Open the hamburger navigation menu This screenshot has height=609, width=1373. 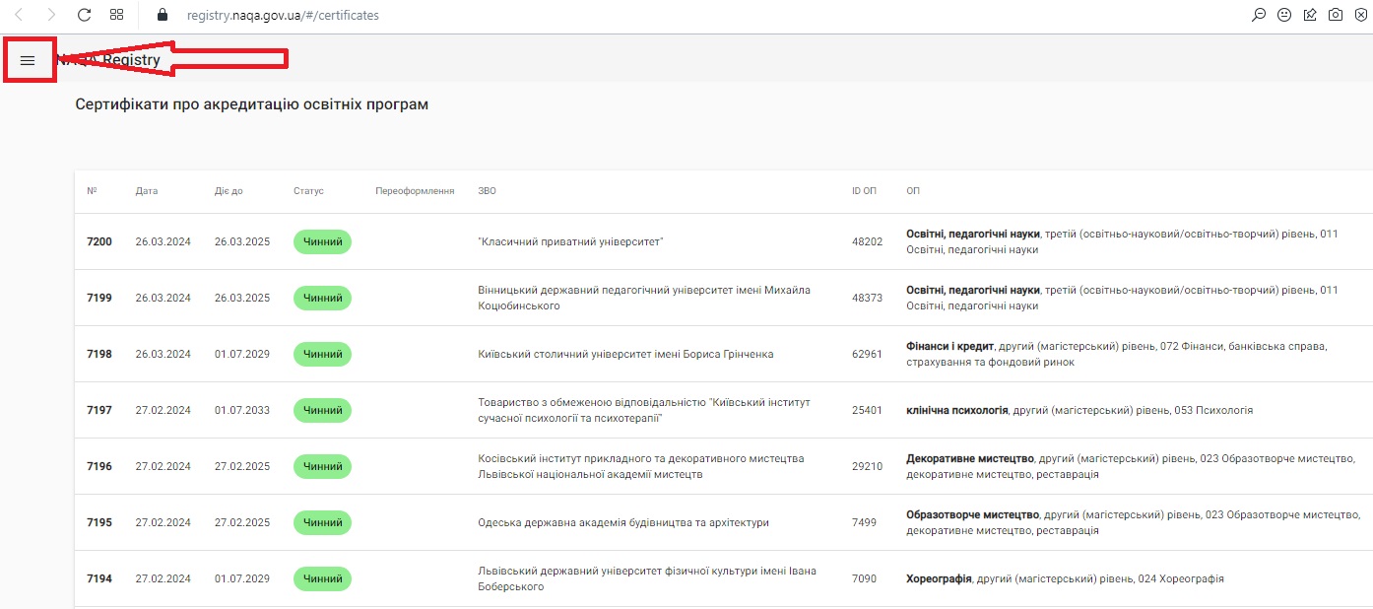point(28,60)
